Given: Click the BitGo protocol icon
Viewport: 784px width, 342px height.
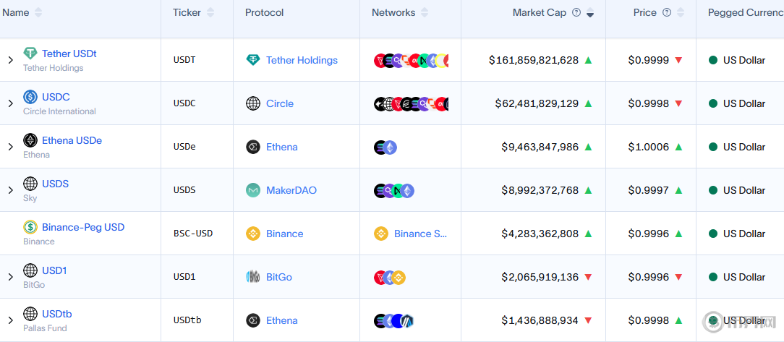Looking at the screenshot, I should tap(253, 277).
